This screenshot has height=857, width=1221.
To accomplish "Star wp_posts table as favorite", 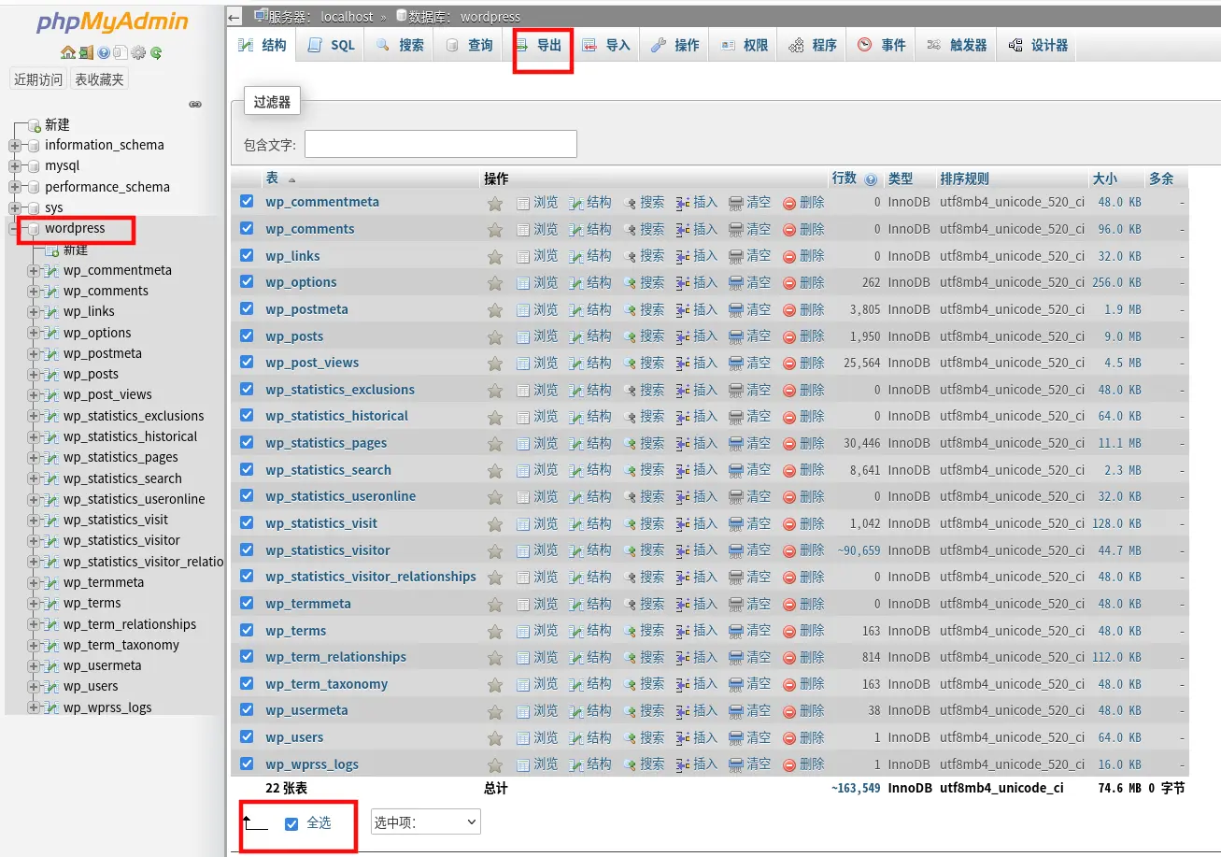I will 495,336.
